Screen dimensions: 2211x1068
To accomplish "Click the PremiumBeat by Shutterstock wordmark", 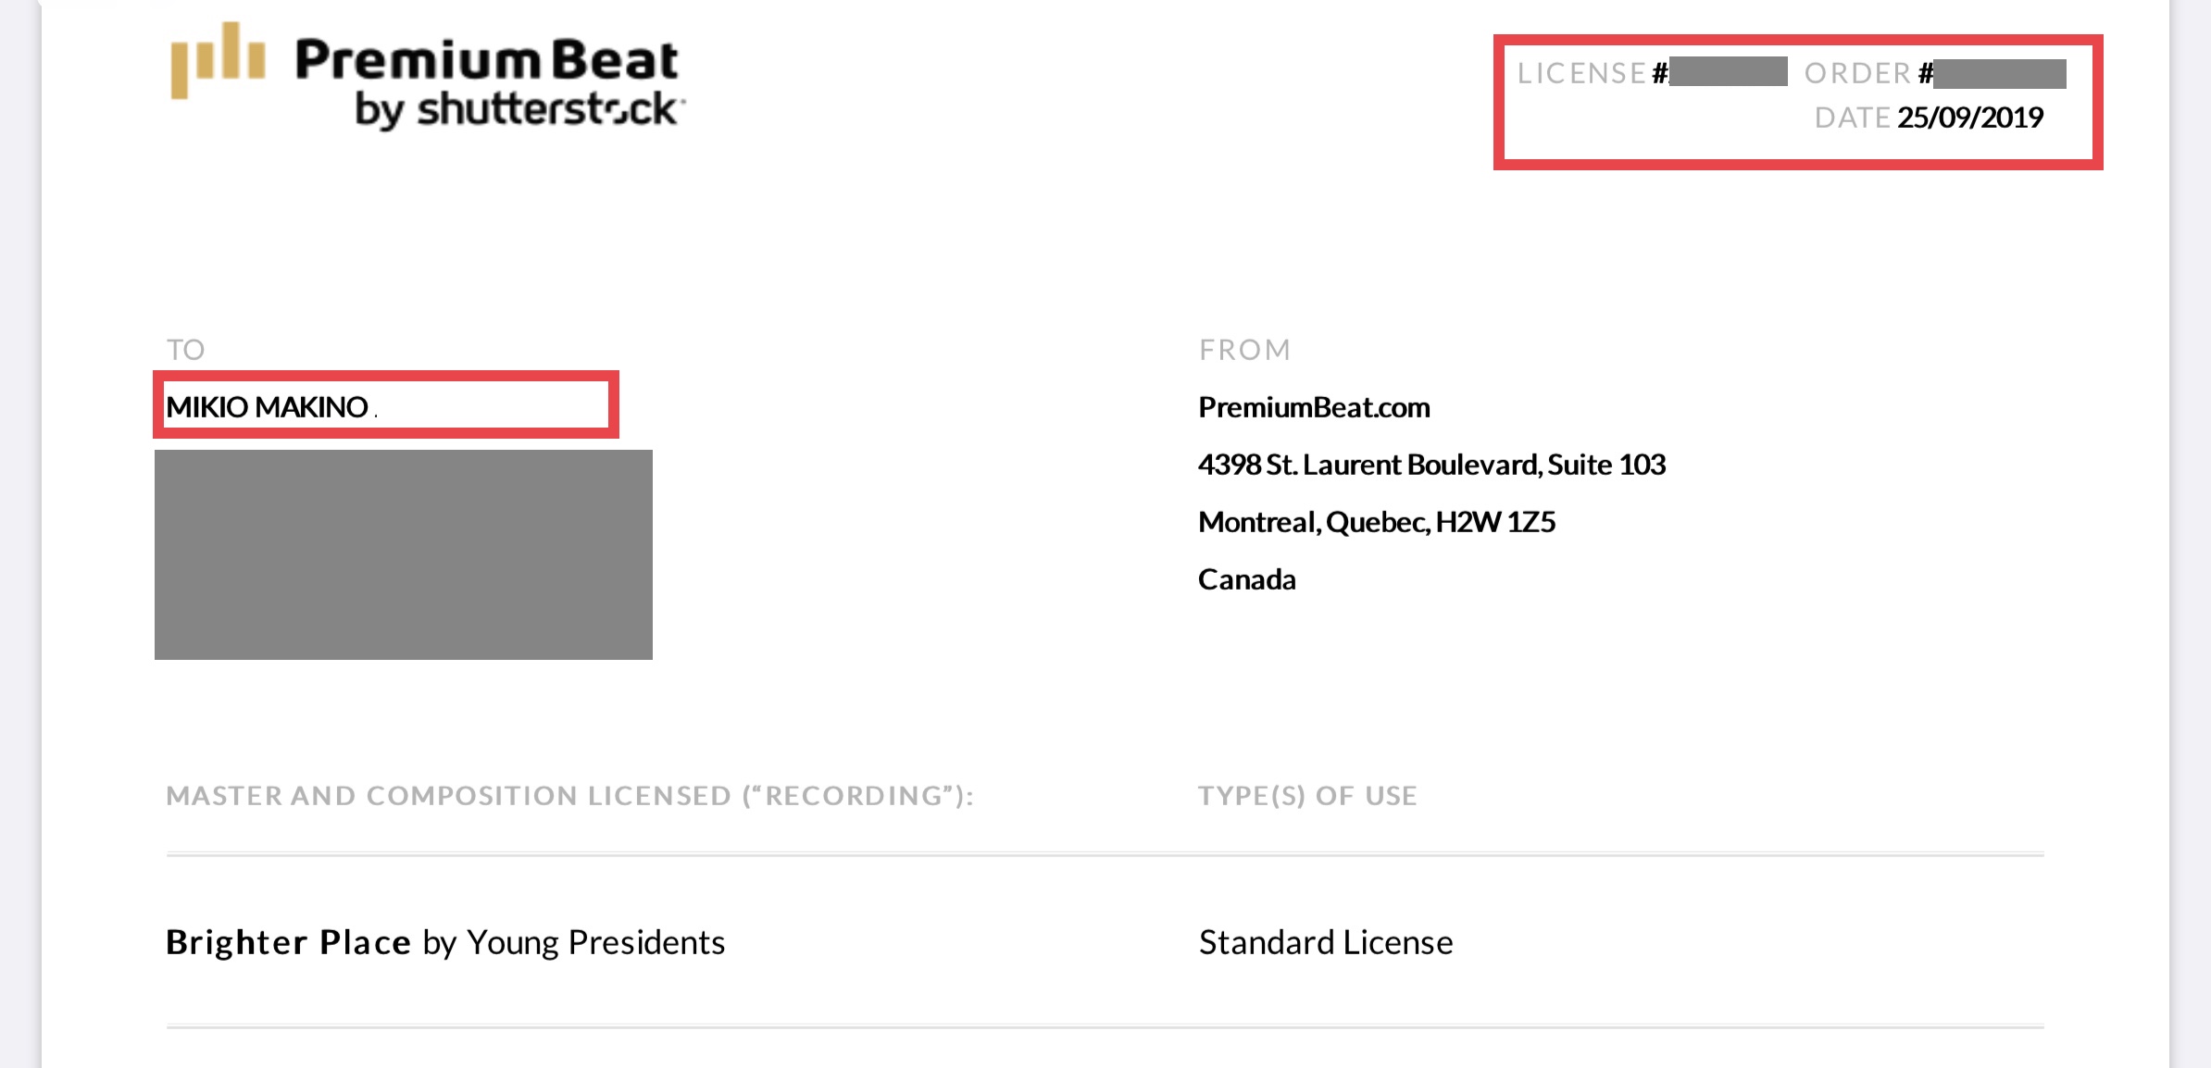I will coord(488,82).
